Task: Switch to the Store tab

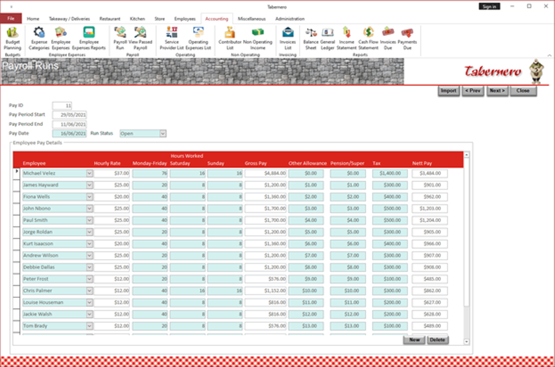Action: [160, 19]
